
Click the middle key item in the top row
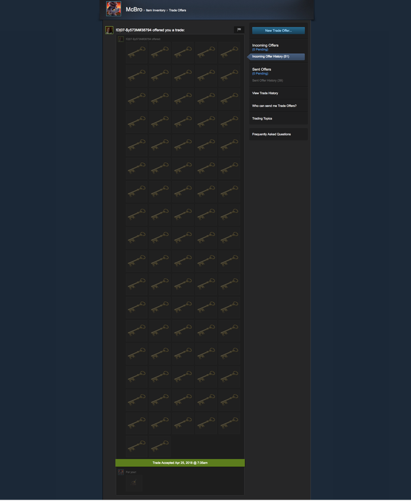click(x=183, y=53)
